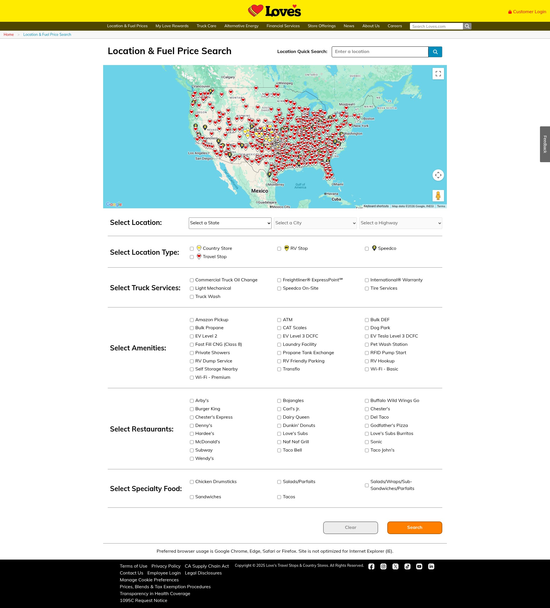Screen dimensions: 550x608
Task: Focus the Enter a location field
Action: pyautogui.click(x=380, y=52)
